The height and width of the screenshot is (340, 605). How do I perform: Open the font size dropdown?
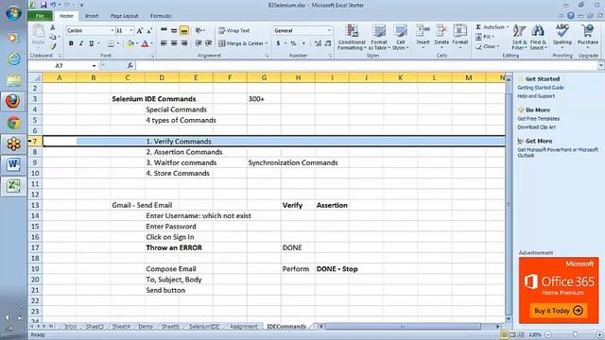(x=131, y=30)
